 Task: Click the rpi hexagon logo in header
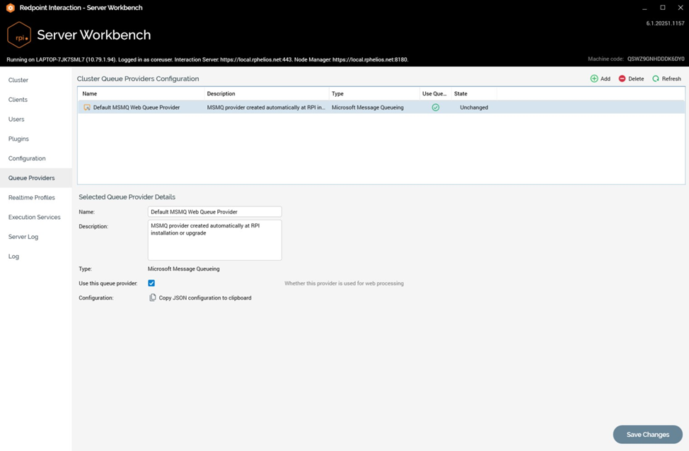click(x=18, y=35)
